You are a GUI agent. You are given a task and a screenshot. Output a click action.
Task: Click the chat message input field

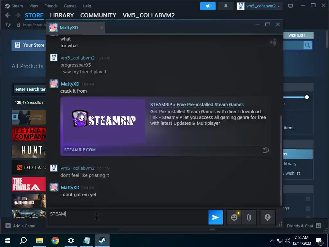128,217
